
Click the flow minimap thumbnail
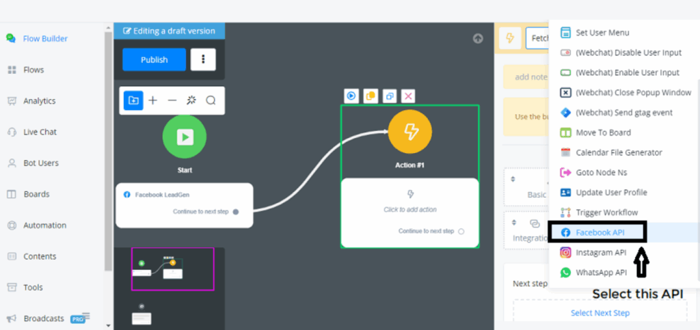point(172,269)
